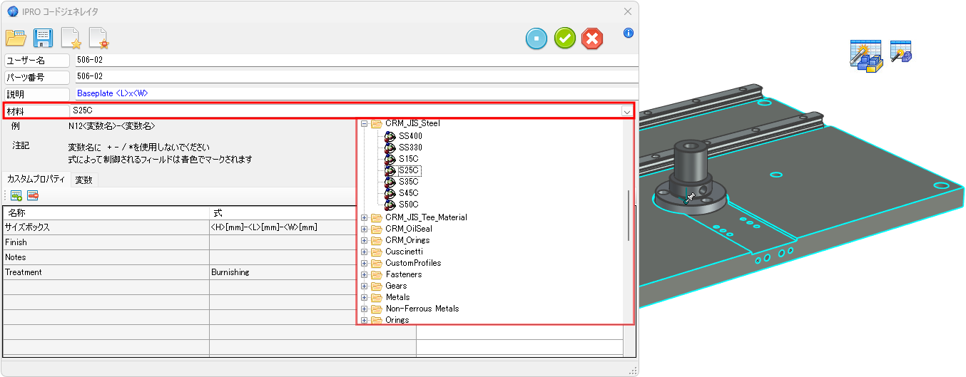This screenshot has width=966, height=377.
Task: Select the サイズボックス row name
Action: (106, 227)
